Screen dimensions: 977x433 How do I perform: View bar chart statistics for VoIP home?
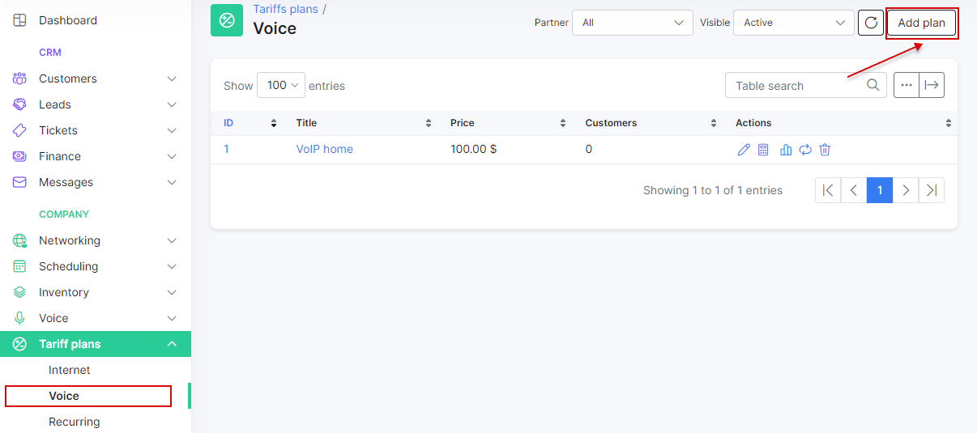pyautogui.click(x=786, y=150)
